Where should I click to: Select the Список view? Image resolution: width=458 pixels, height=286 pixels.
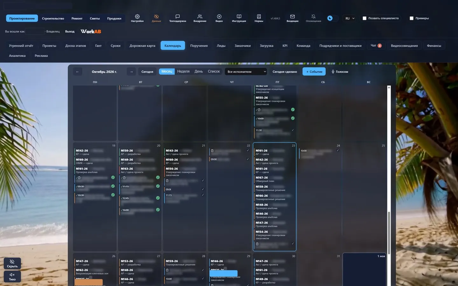[214, 71]
